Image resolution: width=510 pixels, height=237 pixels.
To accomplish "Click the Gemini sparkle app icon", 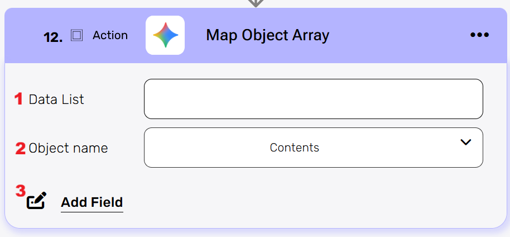I will (165, 35).
